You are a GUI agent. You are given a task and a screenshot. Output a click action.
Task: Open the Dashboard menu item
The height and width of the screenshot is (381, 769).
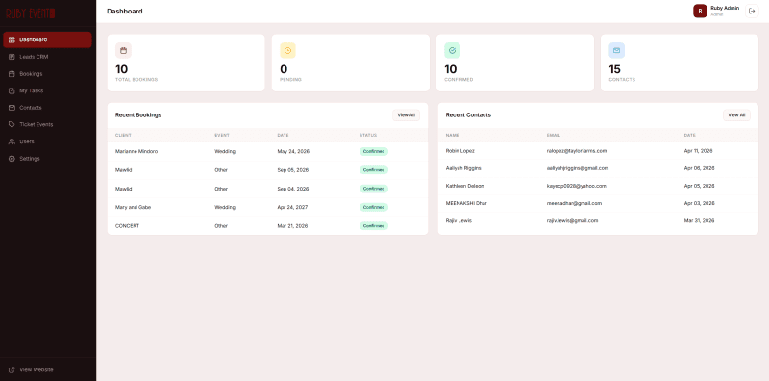pos(47,39)
